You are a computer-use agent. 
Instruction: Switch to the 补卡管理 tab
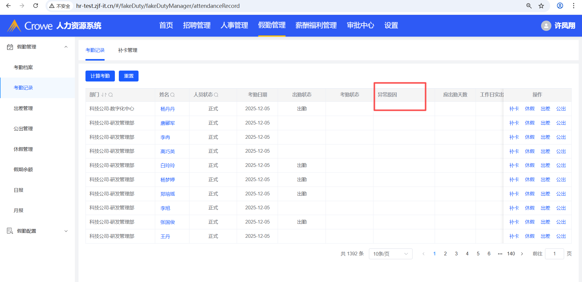(x=128, y=50)
